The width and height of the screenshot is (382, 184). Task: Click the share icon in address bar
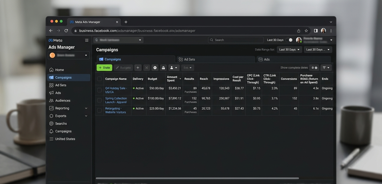tap(298, 31)
